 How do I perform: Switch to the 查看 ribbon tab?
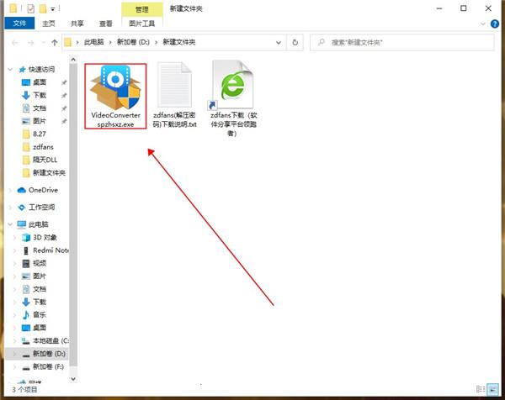coord(106,24)
